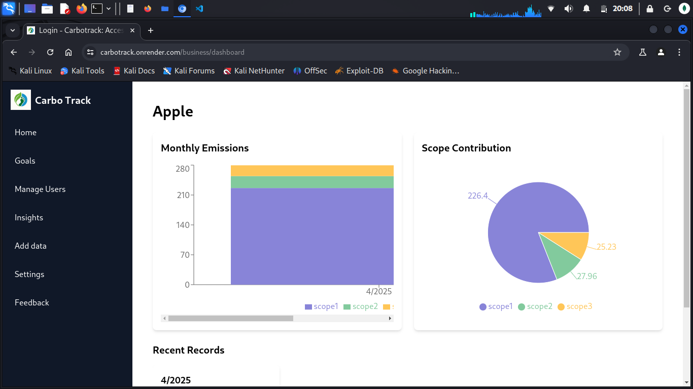Image resolution: width=693 pixels, height=389 pixels.
Task: Open the Kali Linux bookmark
Action: point(30,71)
